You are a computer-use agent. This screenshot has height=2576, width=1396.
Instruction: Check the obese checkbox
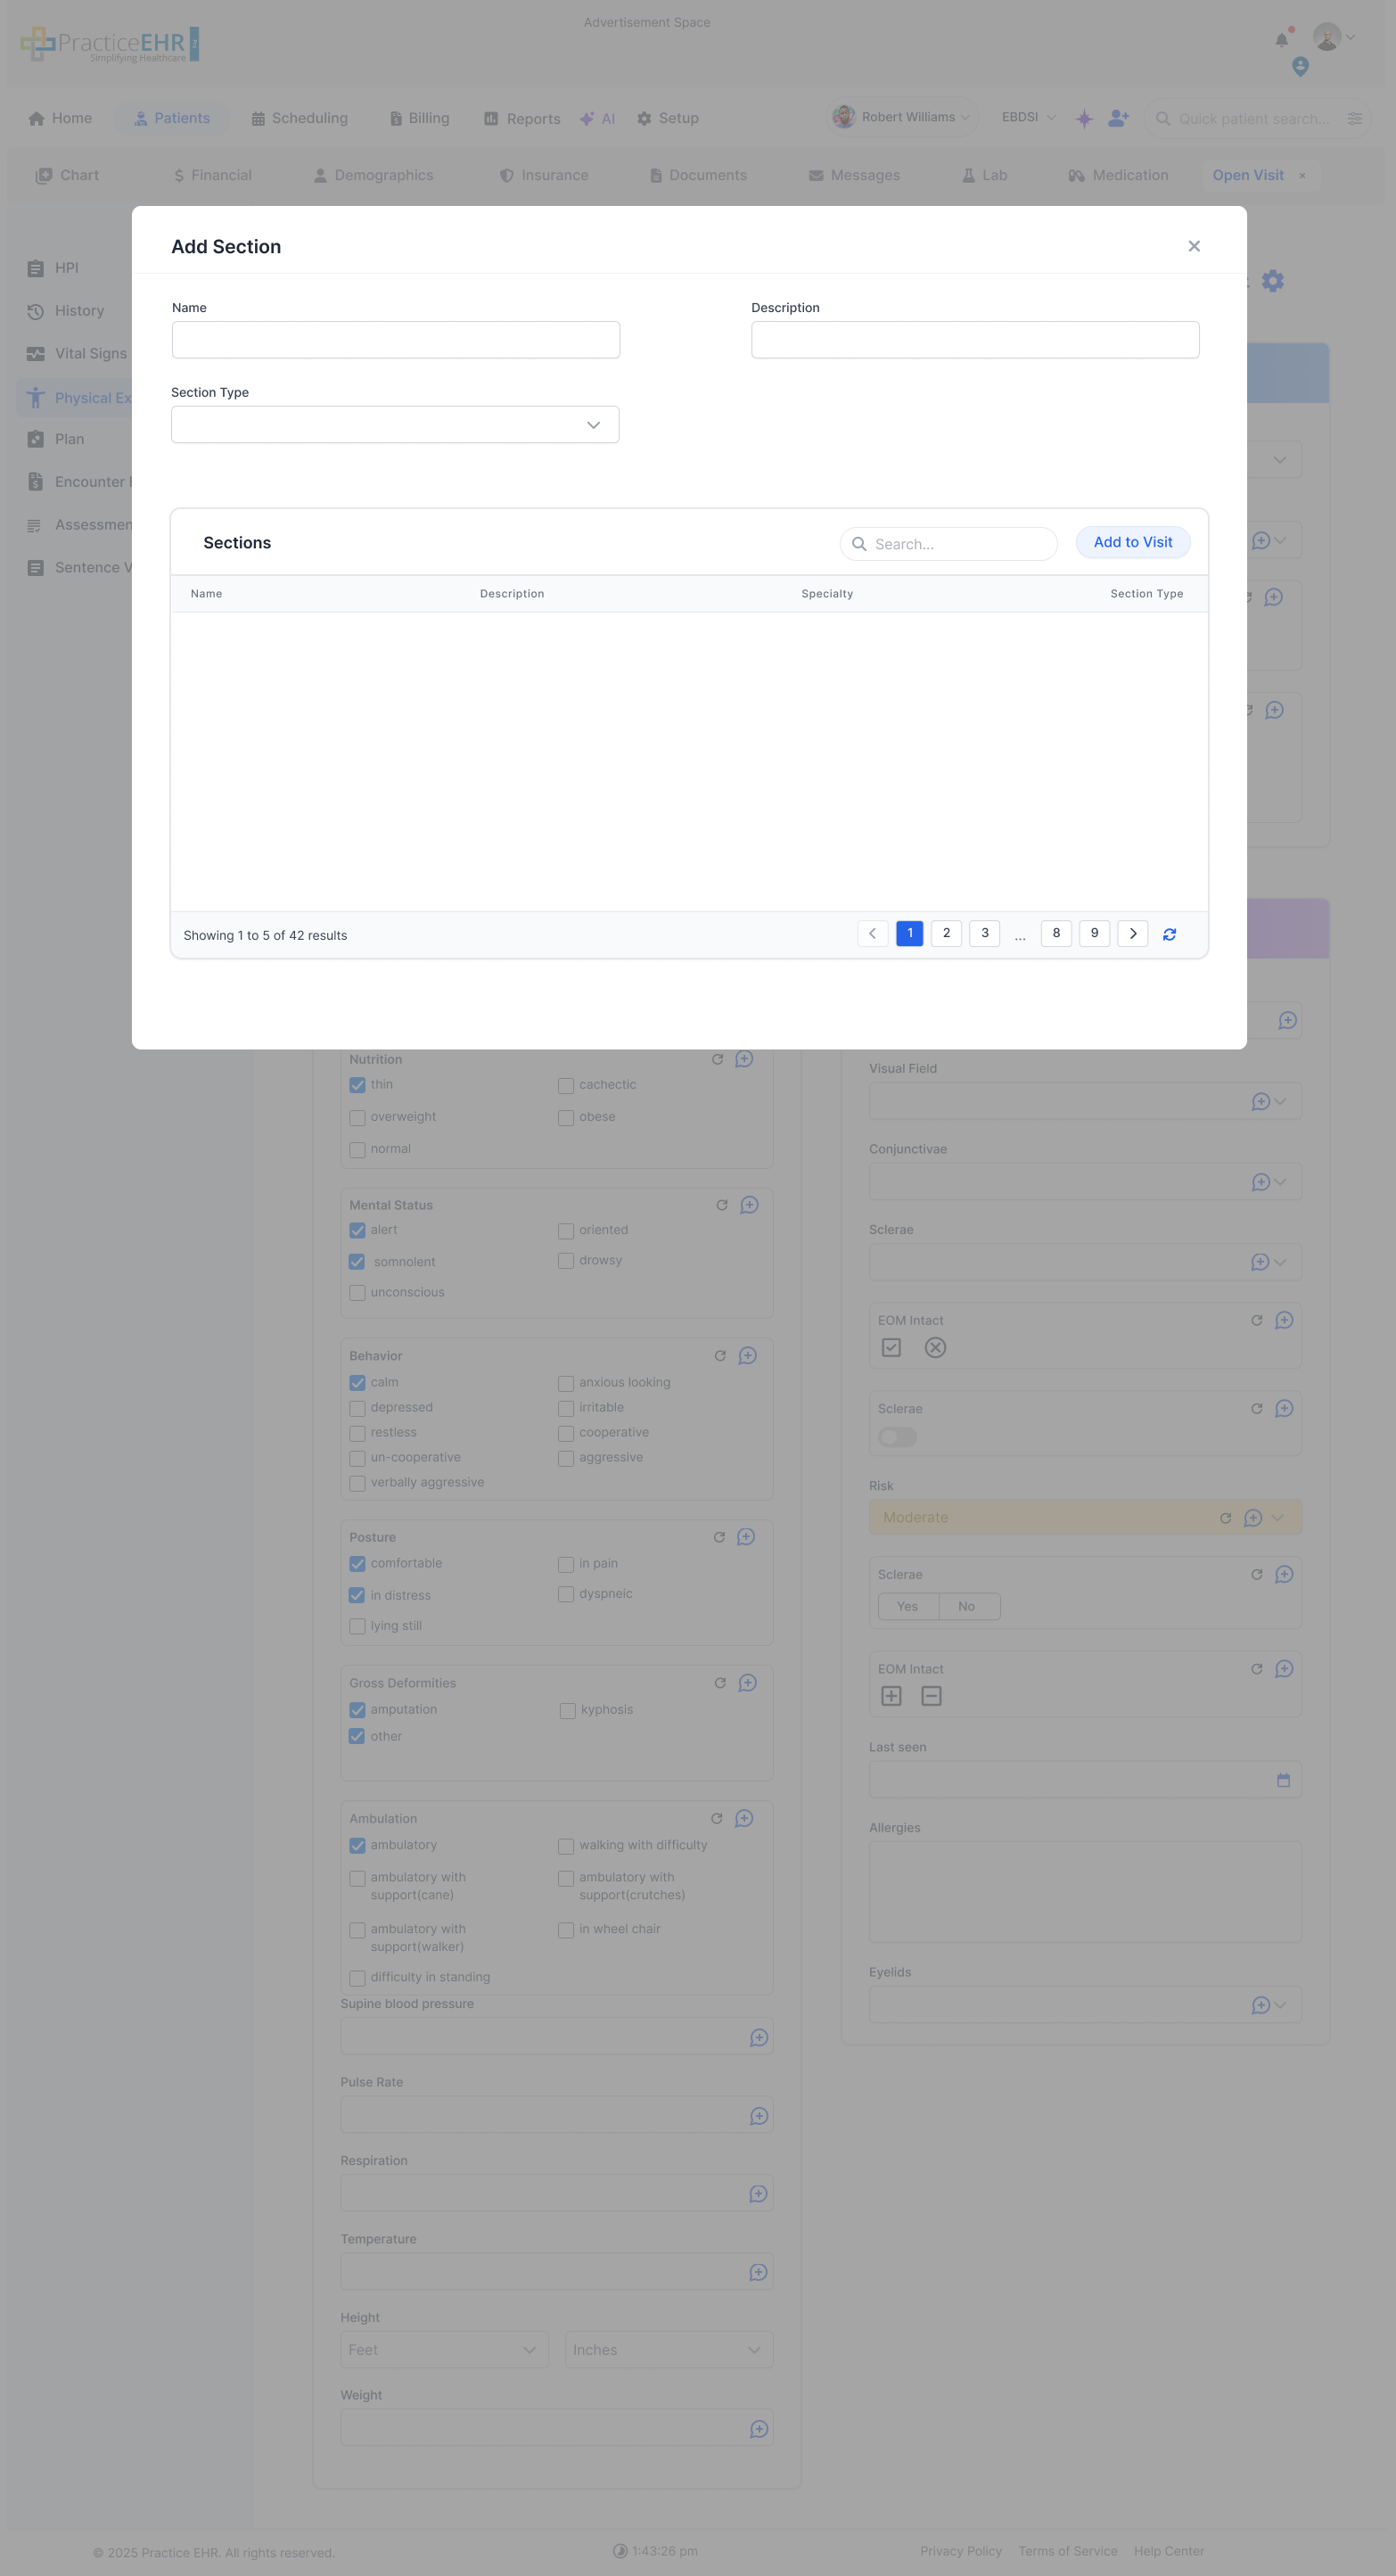(566, 1118)
